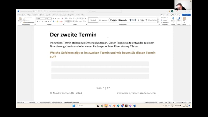Click the blue text effects A icon
Image resolution: width=208 pixels, height=117 pixels.
(x=54, y=21)
